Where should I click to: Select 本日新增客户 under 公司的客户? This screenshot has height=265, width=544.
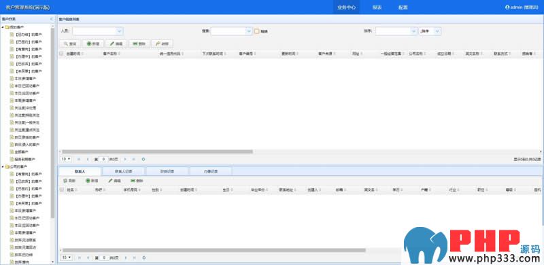[x=25, y=211]
